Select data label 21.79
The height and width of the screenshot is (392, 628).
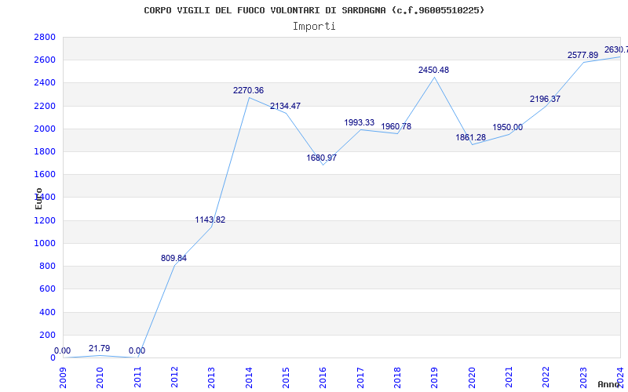pos(100,348)
